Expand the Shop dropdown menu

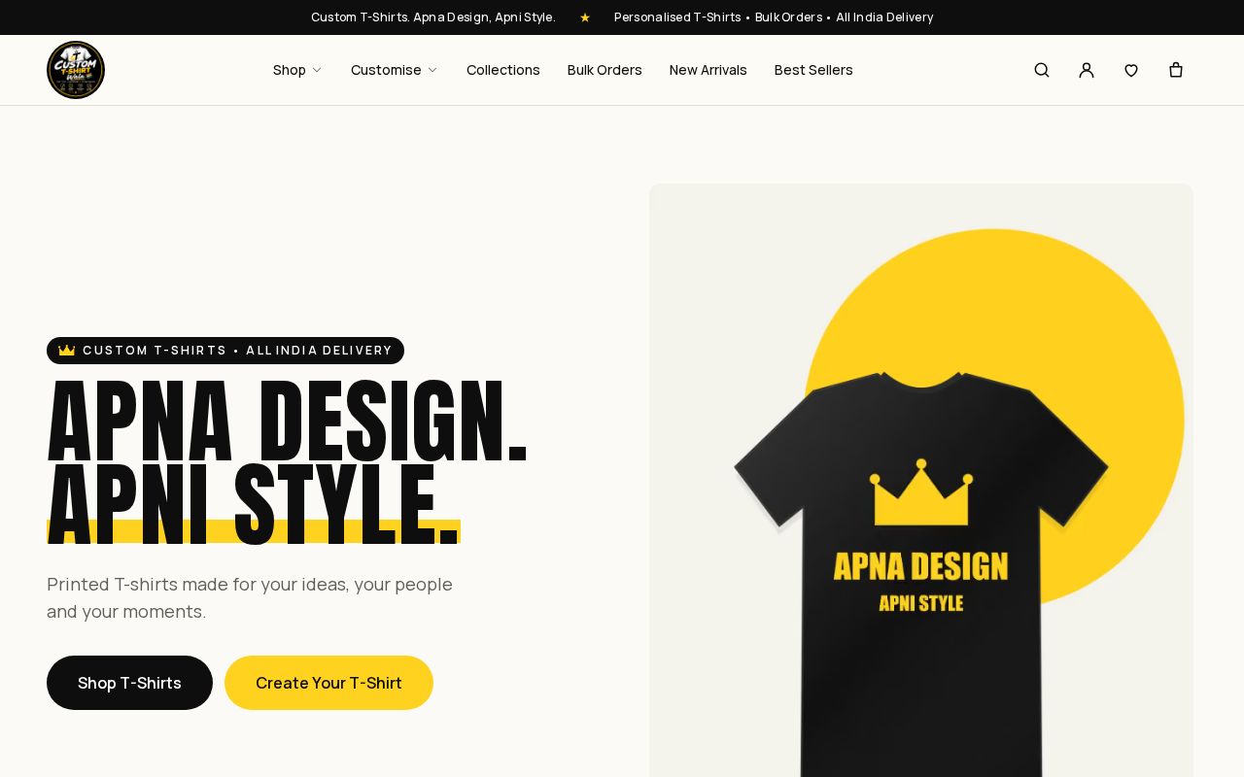[x=297, y=70]
